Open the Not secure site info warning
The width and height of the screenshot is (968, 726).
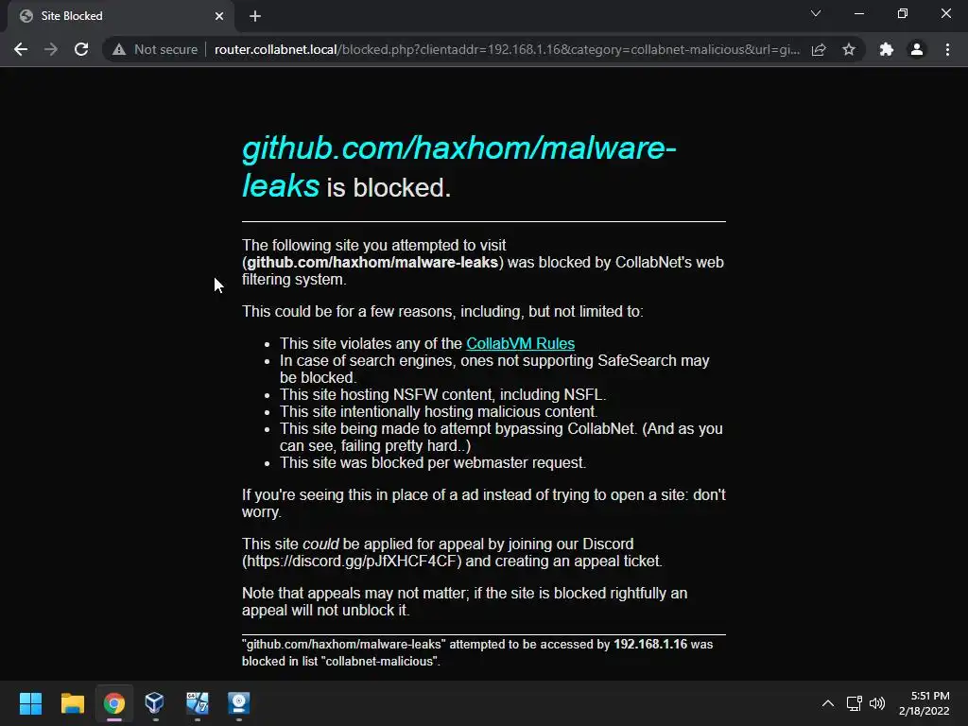point(155,49)
